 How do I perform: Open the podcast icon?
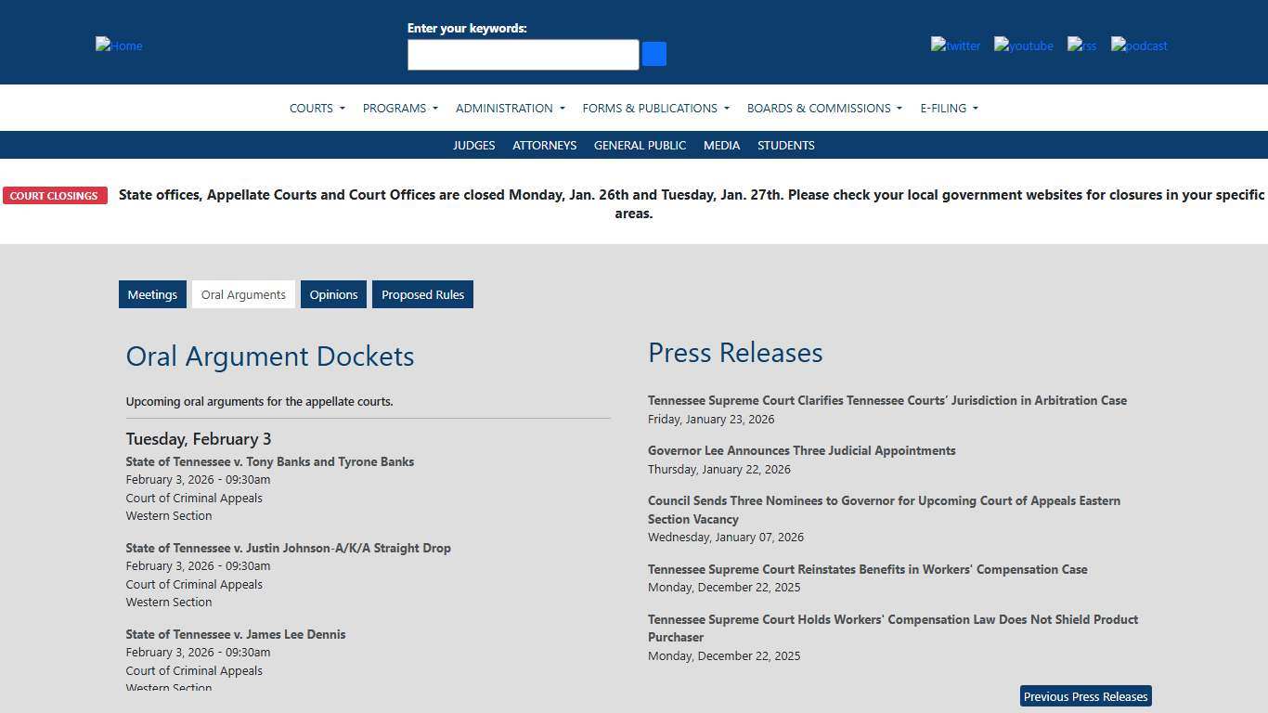click(x=1138, y=45)
